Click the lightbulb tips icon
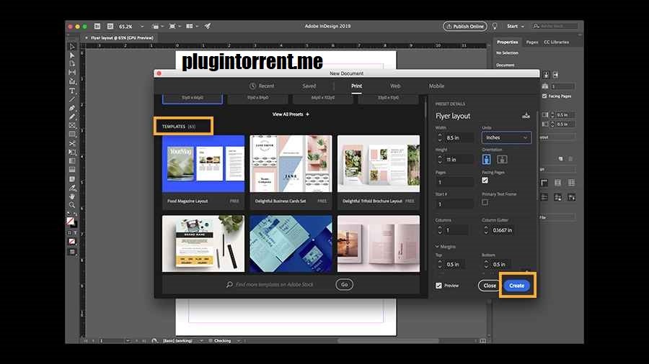The height and width of the screenshot is (364, 649). pos(495,26)
